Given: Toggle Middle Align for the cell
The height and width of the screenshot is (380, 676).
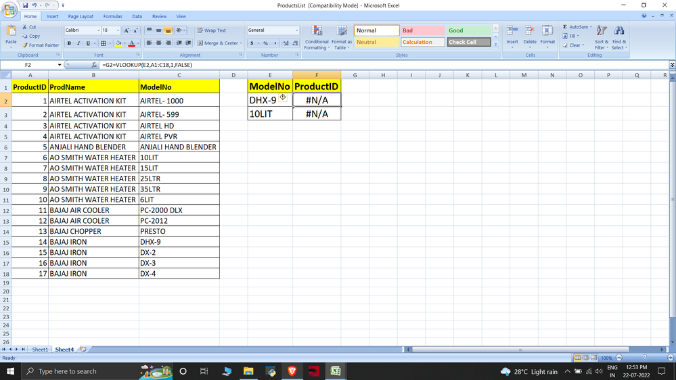Looking at the screenshot, I should pyautogui.click(x=158, y=30).
